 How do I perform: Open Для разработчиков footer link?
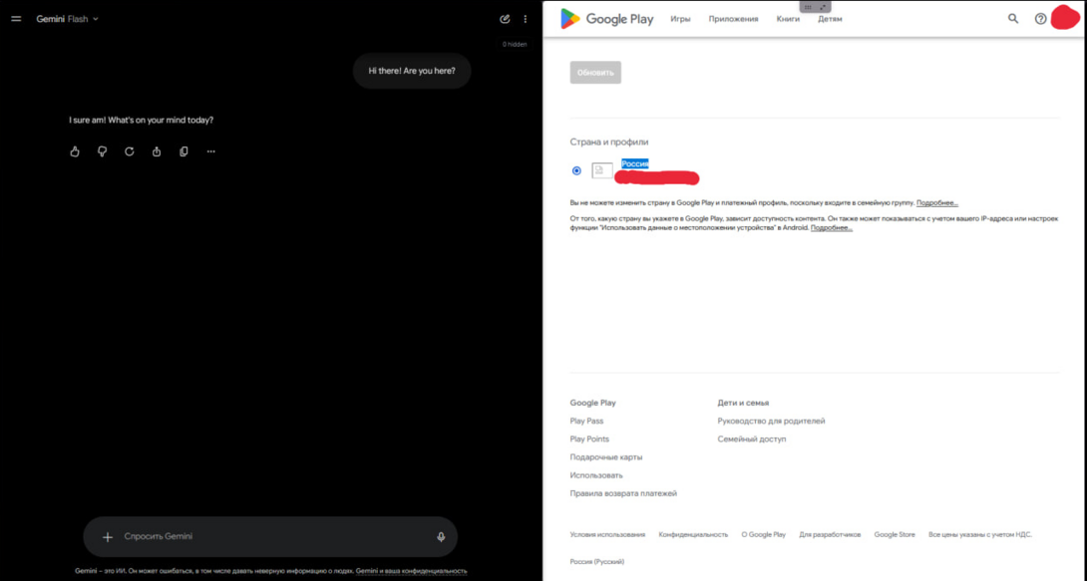pyautogui.click(x=830, y=534)
